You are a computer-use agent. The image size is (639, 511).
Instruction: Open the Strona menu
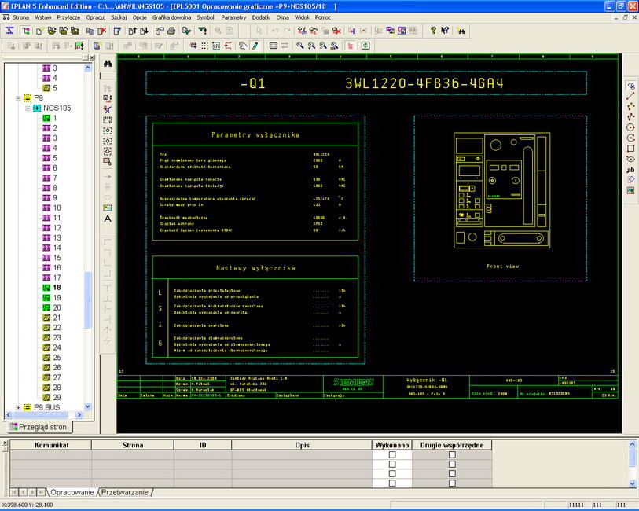pyautogui.click(x=20, y=17)
